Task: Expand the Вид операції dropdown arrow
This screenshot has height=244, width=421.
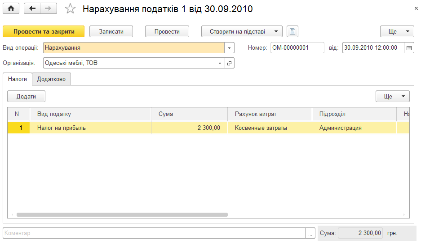Action: pyautogui.click(x=229, y=48)
